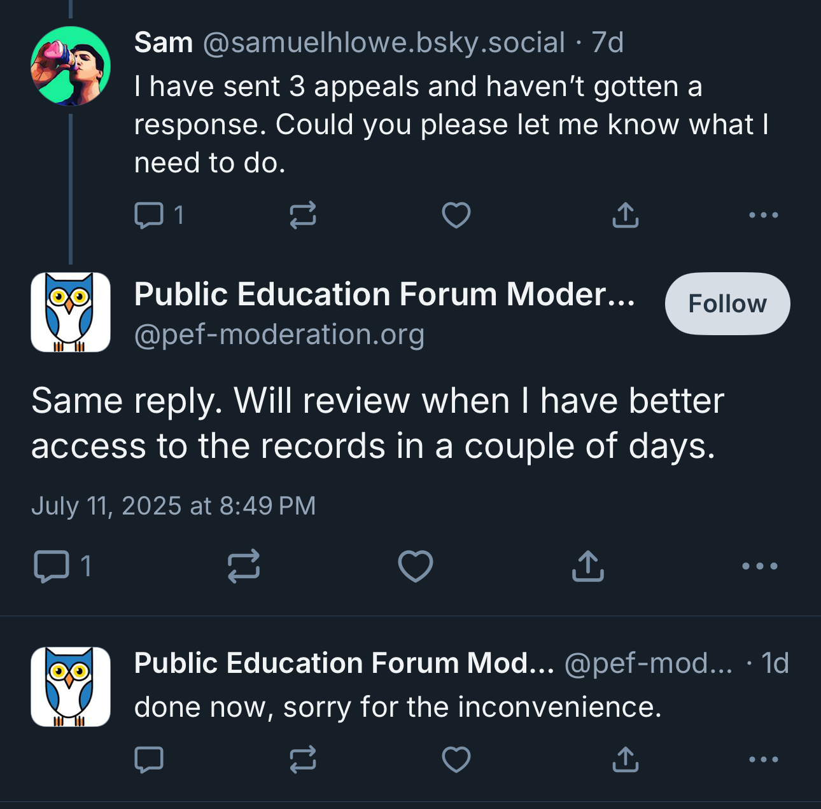Open more options on the main post
This screenshot has width=821, height=809.
click(x=759, y=566)
